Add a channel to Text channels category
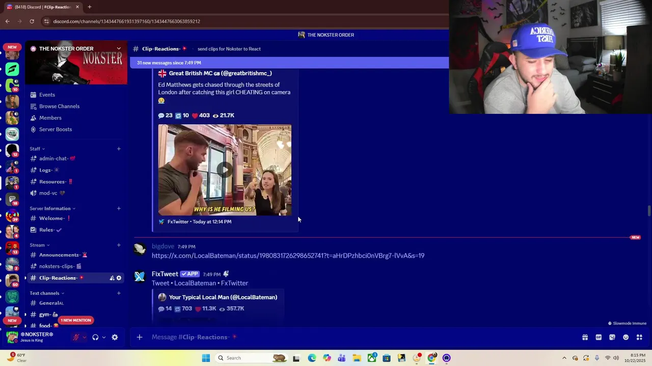 (119, 293)
